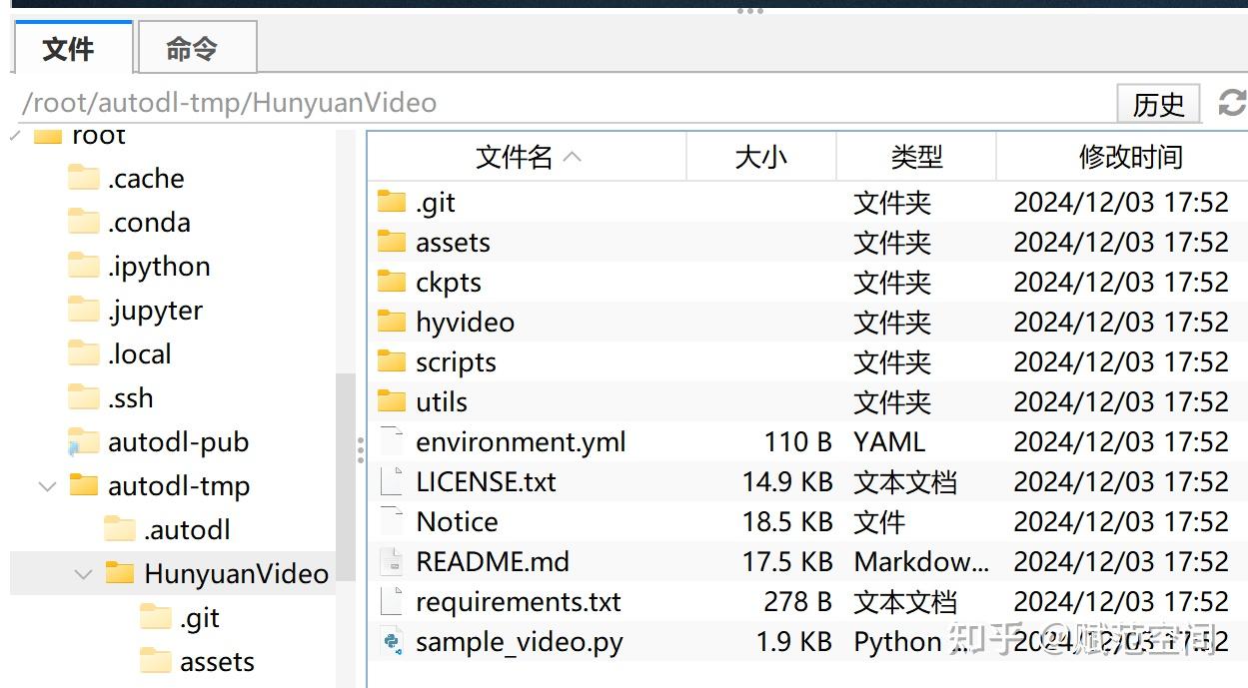This screenshot has height=688, width=1248.
Task: Click the 历史 button
Action: click(1158, 103)
